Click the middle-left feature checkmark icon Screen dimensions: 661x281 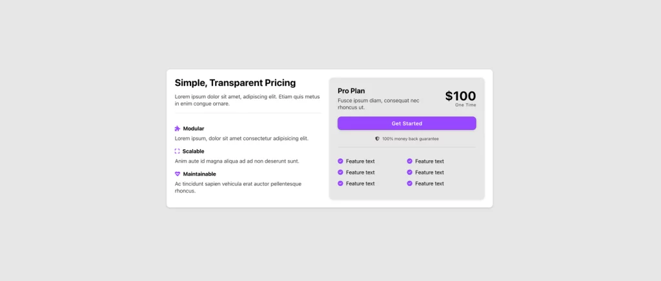click(x=340, y=172)
